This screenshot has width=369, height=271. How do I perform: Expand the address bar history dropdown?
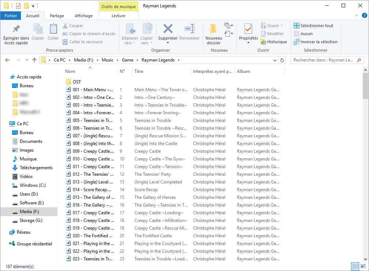275,60
